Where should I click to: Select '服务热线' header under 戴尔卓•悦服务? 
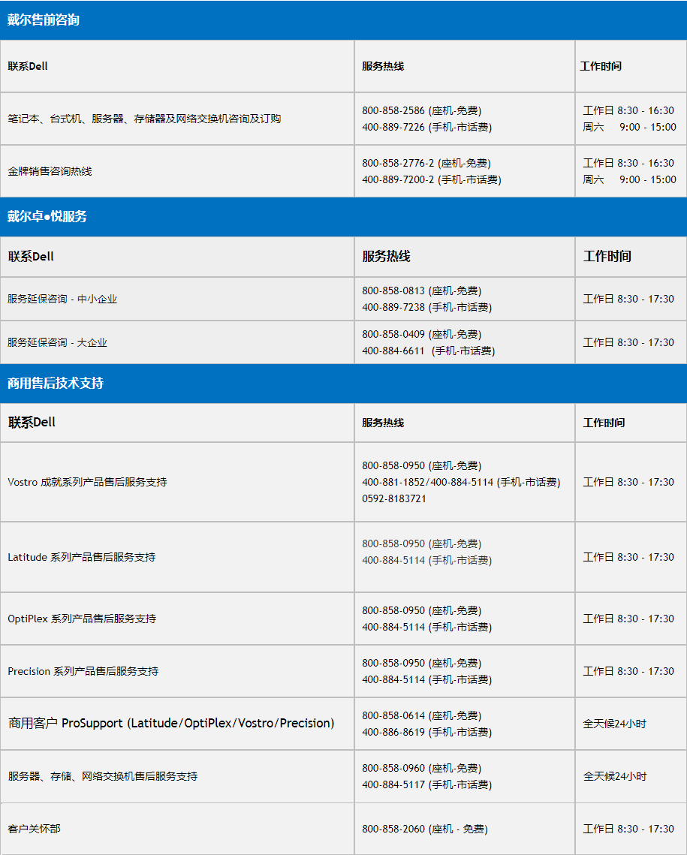(x=386, y=256)
